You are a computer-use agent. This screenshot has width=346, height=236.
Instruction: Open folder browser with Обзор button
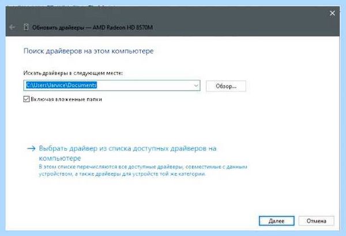pyautogui.click(x=226, y=86)
